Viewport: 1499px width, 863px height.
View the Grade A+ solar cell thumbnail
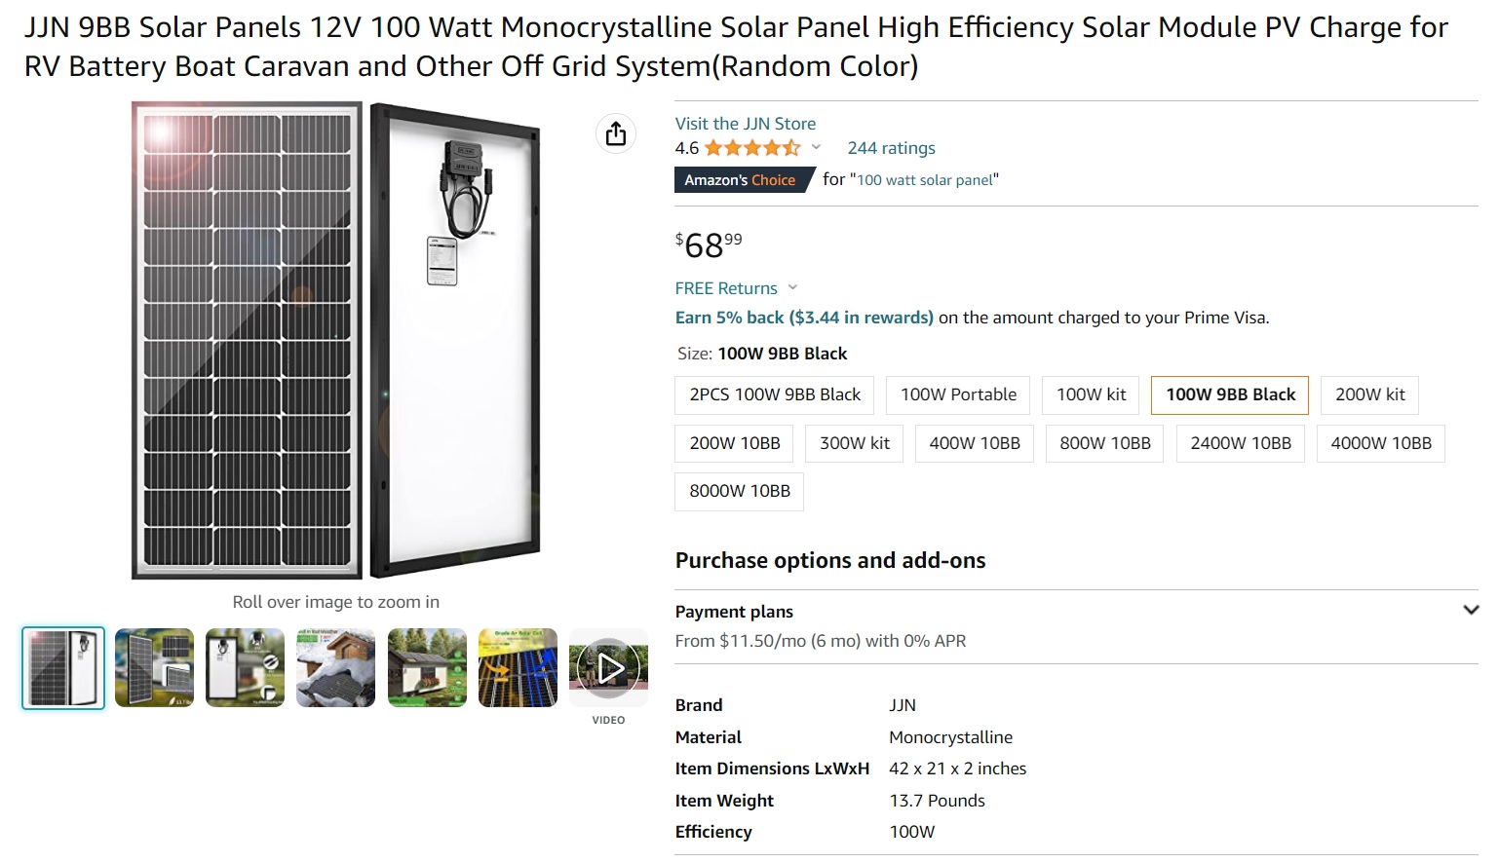(518, 668)
